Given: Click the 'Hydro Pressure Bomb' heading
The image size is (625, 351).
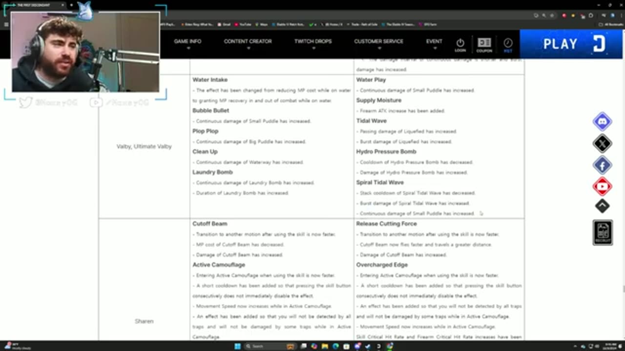Looking at the screenshot, I should (386, 152).
